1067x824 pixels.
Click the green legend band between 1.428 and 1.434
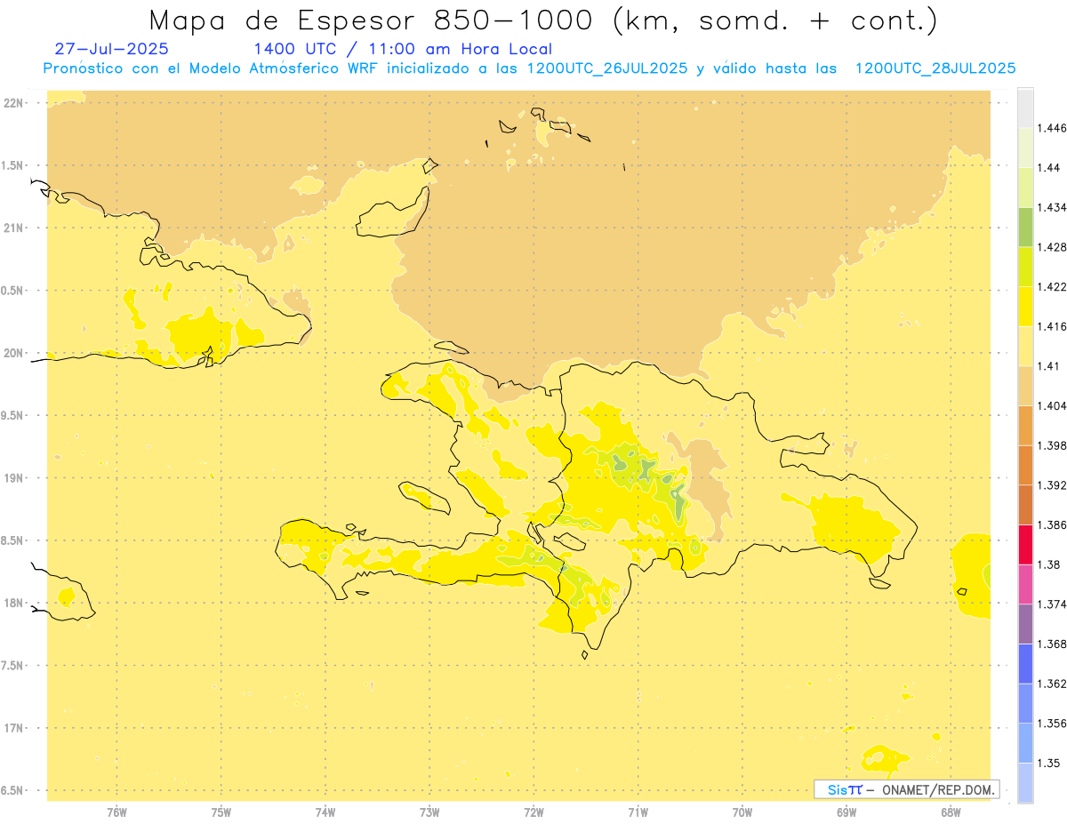(1025, 227)
